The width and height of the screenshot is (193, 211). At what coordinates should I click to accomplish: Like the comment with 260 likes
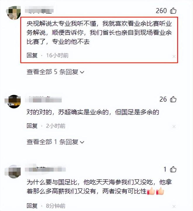[x=173, y=11]
